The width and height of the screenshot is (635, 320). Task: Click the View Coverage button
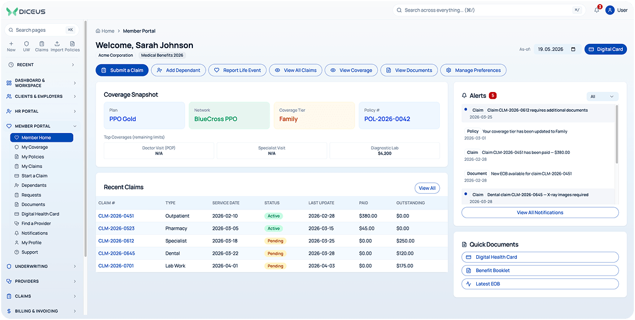coord(351,70)
